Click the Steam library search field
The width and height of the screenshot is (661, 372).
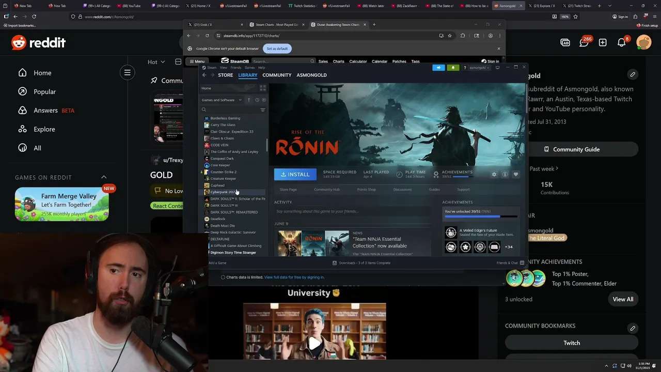pos(230,110)
